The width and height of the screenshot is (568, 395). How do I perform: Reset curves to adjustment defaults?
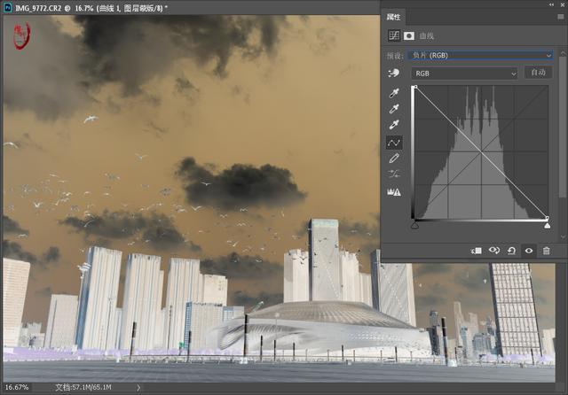(x=512, y=251)
